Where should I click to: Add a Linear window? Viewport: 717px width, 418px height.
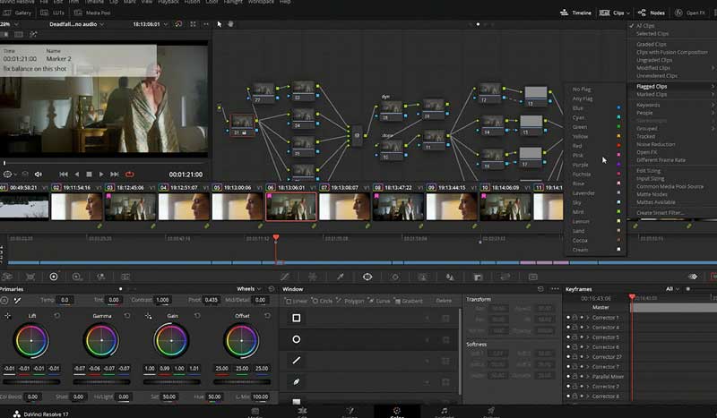click(296, 301)
